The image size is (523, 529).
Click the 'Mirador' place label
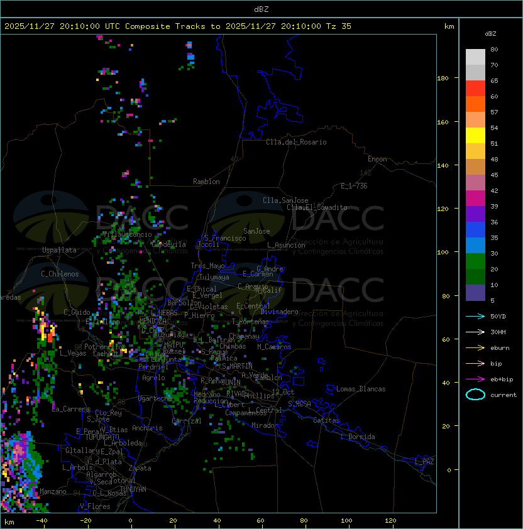coord(265,425)
